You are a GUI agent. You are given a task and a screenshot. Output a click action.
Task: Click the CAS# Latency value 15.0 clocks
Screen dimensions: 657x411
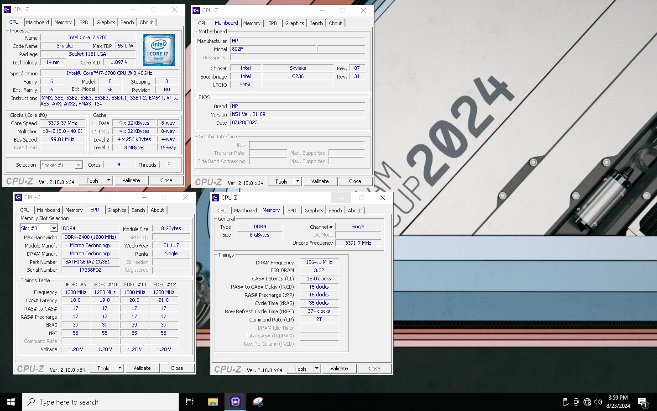click(319, 279)
